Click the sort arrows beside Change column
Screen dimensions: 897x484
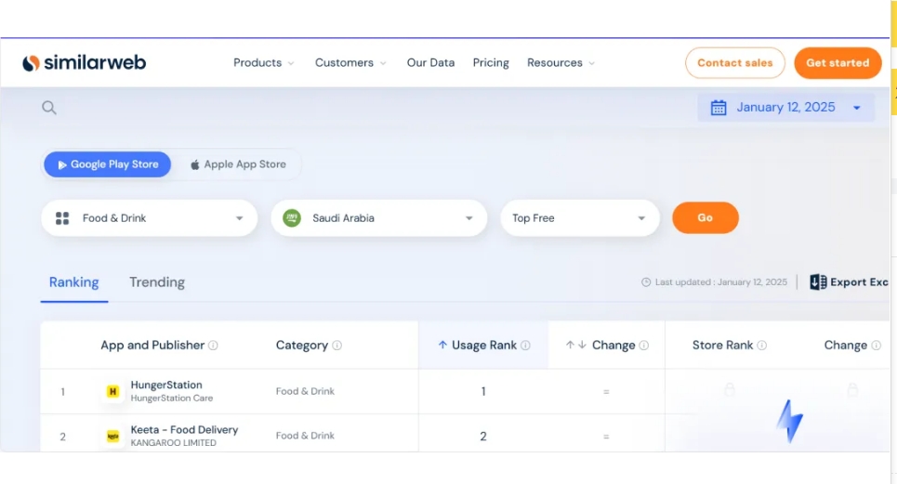click(x=576, y=345)
